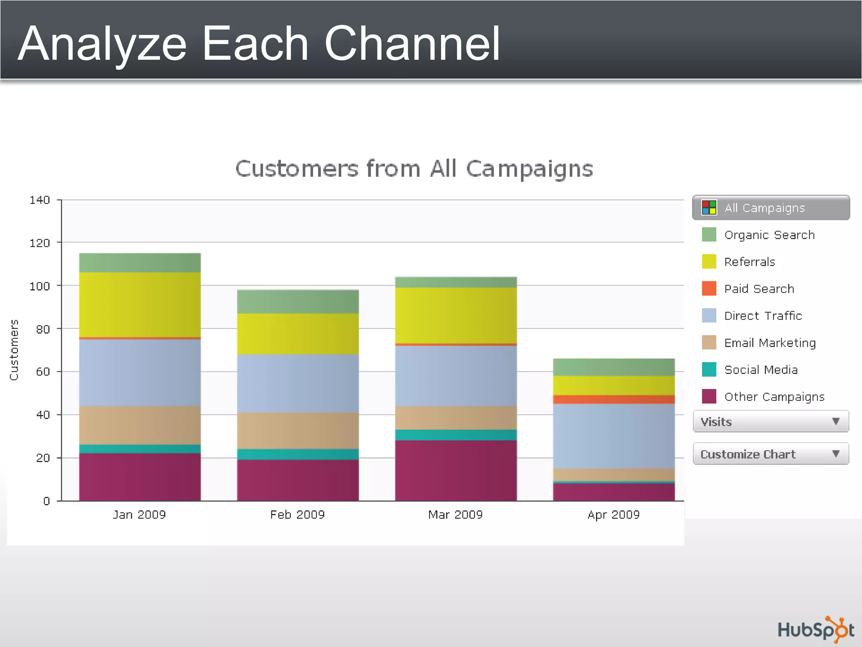The height and width of the screenshot is (647, 862).
Task: Select the All Campaigns button
Action: click(x=771, y=208)
